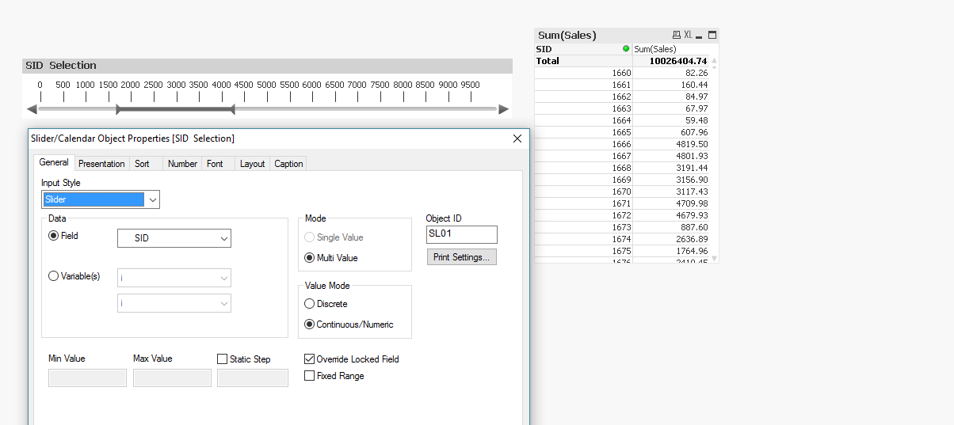Screen dimensions: 954x425
Task: Click the dark selected range on slider
Action: pos(175,109)
